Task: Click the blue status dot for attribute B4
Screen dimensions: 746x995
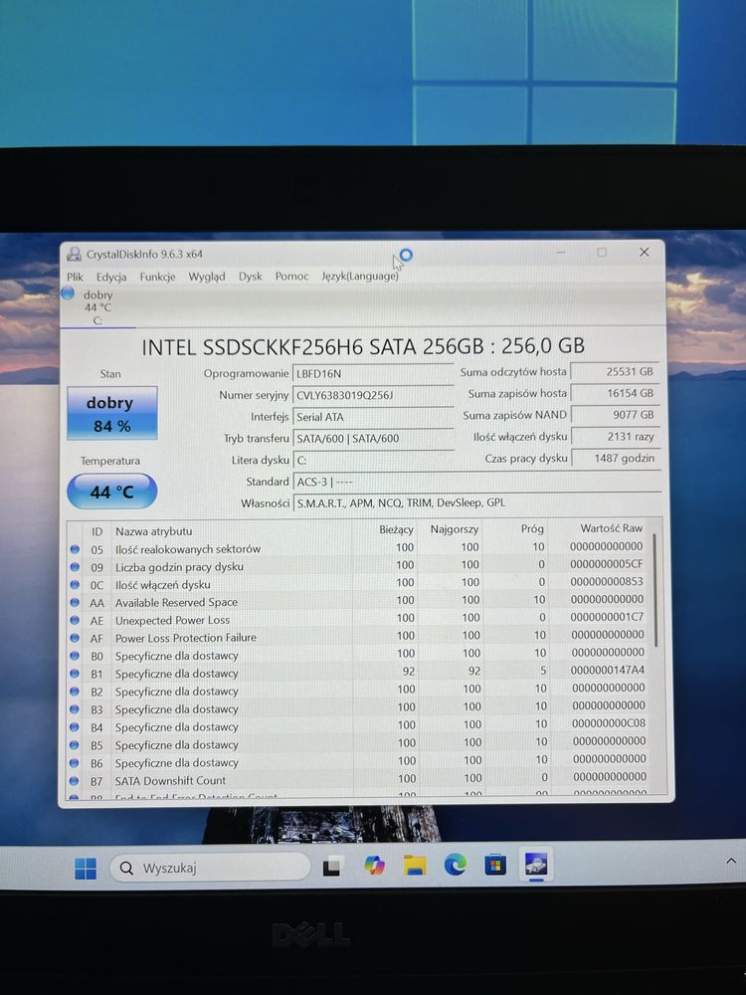Action: [x=75, y=727]
